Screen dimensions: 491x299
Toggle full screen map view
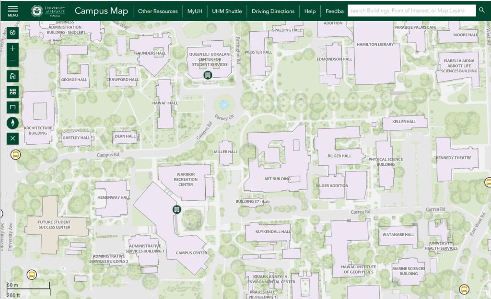[13, 107]
